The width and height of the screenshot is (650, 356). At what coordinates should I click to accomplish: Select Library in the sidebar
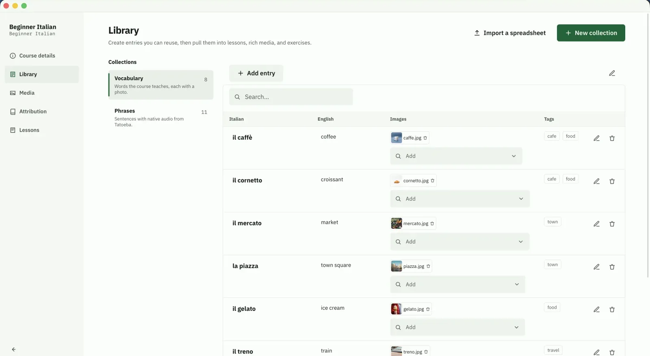tap(42, 74)
